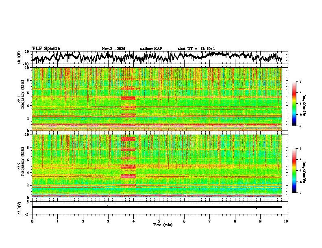This screenshot has width=322, height=248.
Task: Click time-axis tick label "3"
Action: [108, 221]
